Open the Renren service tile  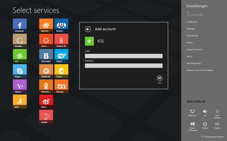(61, 25)
